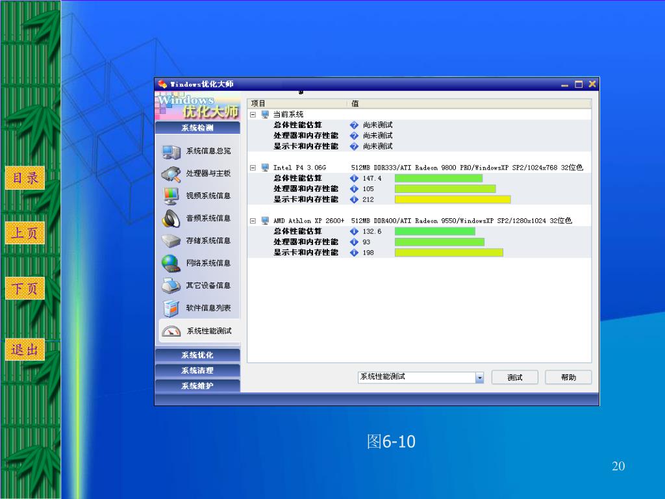The image size is (665, 499).
Task: Click the 值 column header
Action: (x=470, y=103)
